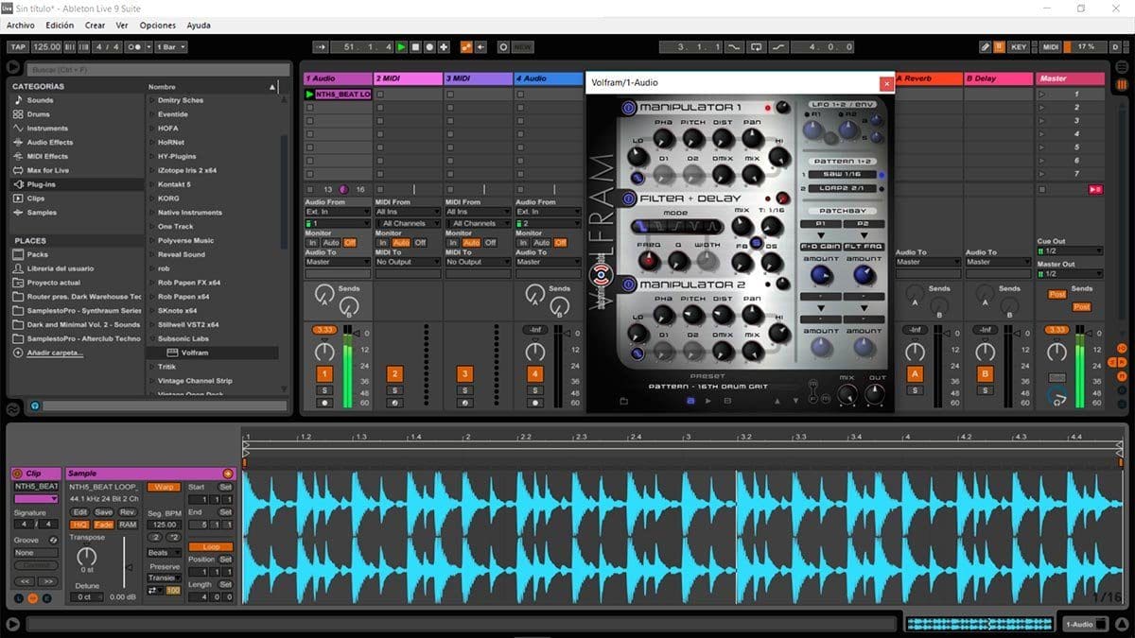Click the browser search field
Image resolution: width=1135 pixels, height=638 pixels.
(x=158, y=69)
